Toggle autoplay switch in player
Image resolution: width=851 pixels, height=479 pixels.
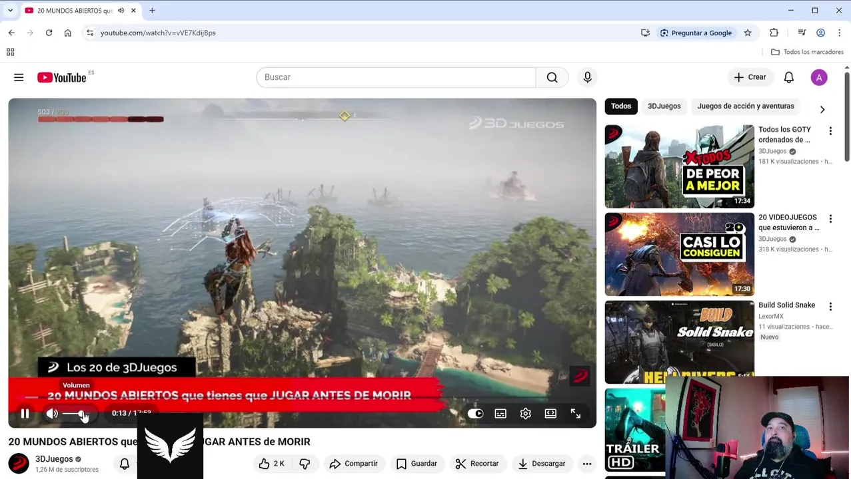point(475,414)
